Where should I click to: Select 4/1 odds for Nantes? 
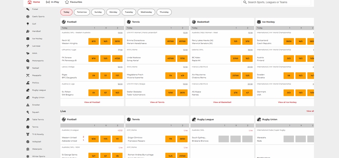pos(247,93)
